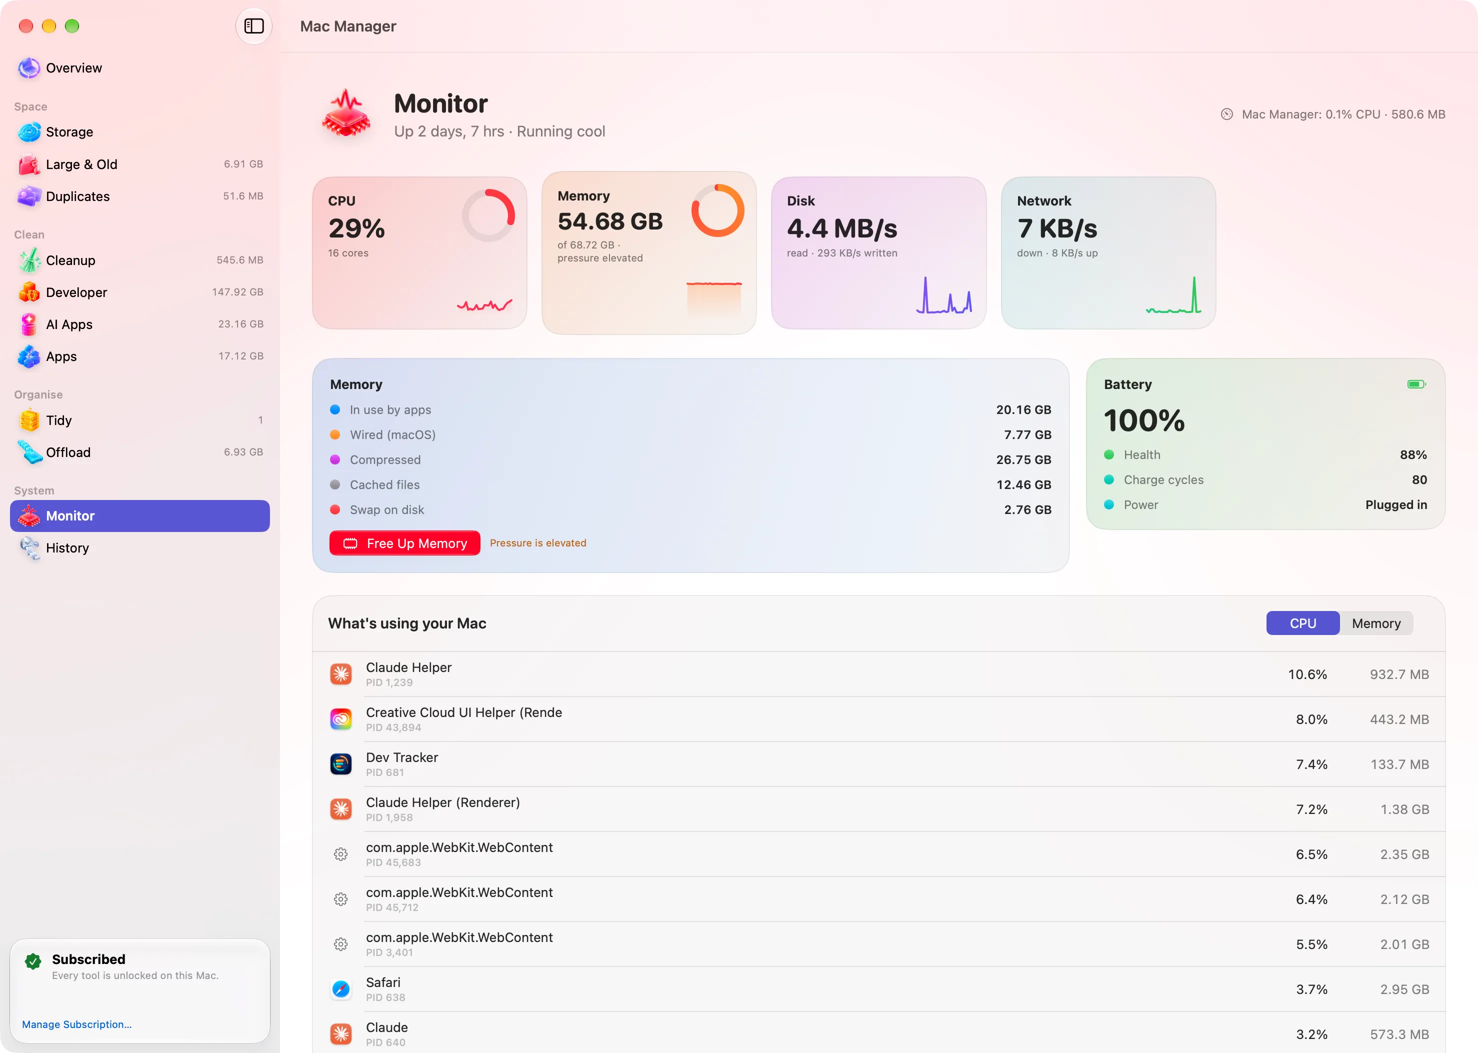Click the Dev Tracker app icon
Viewport: 1478px width, 1053px height.
coord(341,764)
